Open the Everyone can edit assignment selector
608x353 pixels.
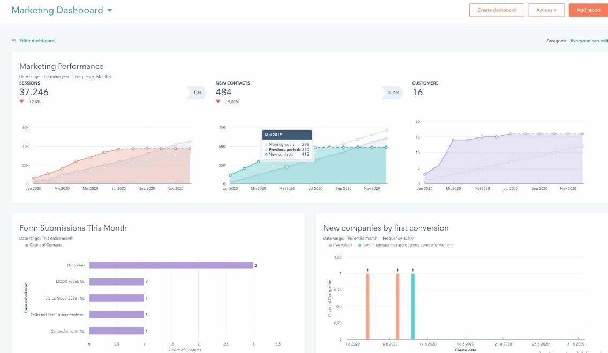[x=589, y=40]
